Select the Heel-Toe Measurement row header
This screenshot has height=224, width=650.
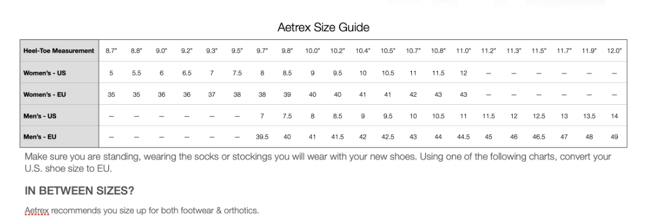(x=59, y=50)
